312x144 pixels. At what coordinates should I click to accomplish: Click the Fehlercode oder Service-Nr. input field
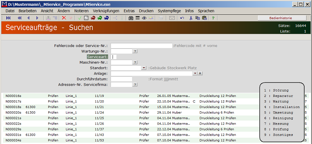pos(141,46)
